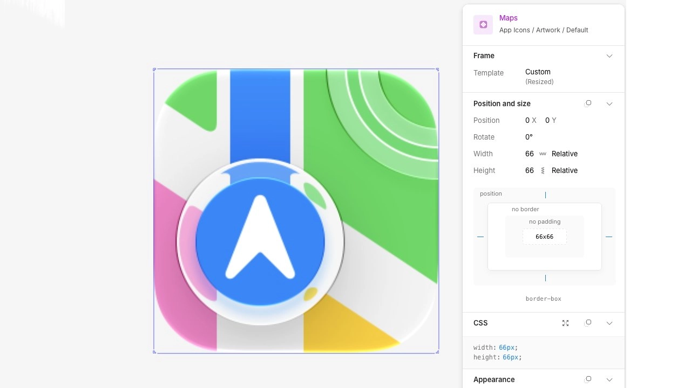Click the (Resized) template note

tap(539, 82)
